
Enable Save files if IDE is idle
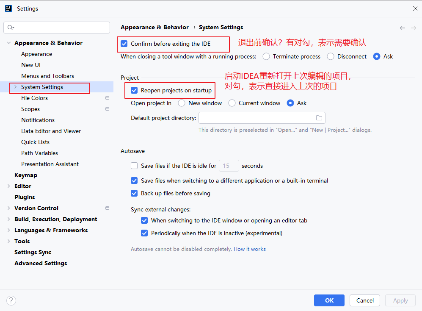[134, 166]
